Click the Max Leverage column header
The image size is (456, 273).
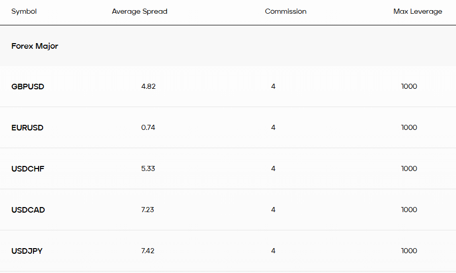point(417,11)
